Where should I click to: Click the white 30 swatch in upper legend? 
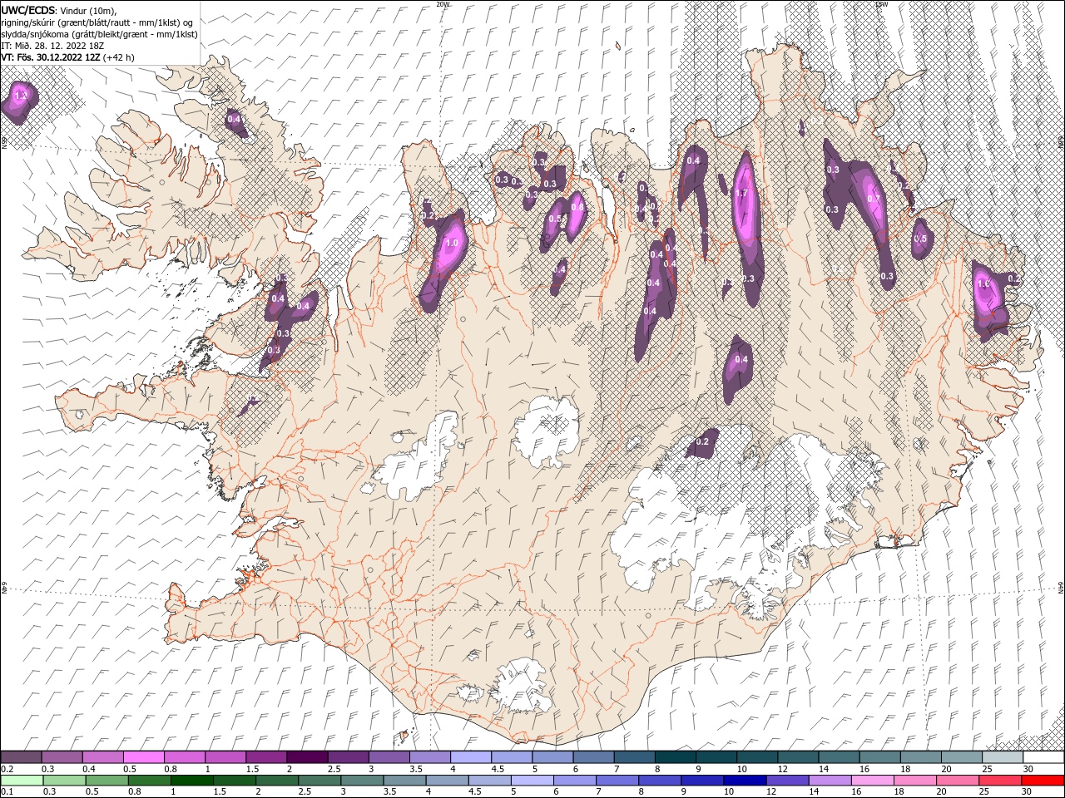[x=1043, y=757]
